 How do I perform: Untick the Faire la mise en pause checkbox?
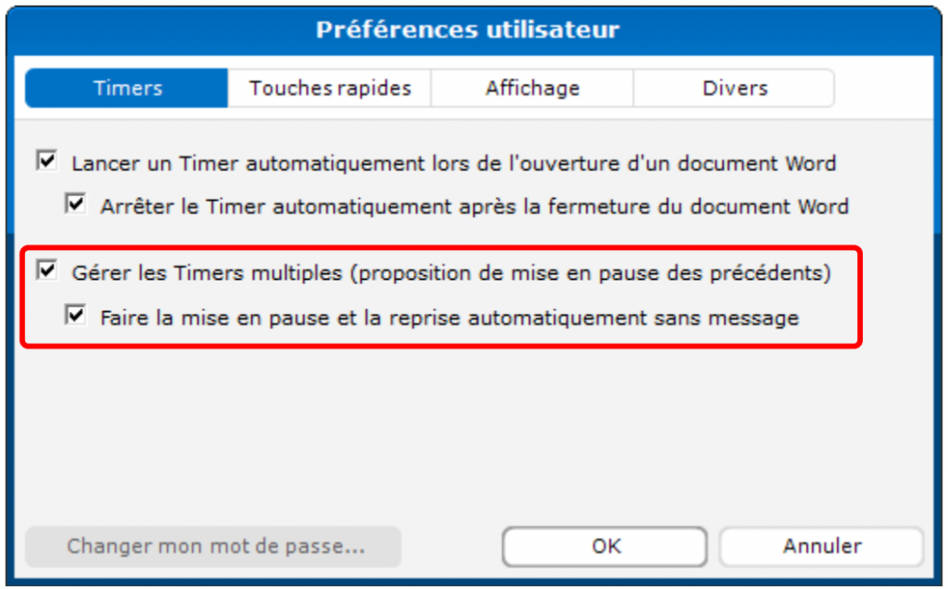tap(75, 317)
